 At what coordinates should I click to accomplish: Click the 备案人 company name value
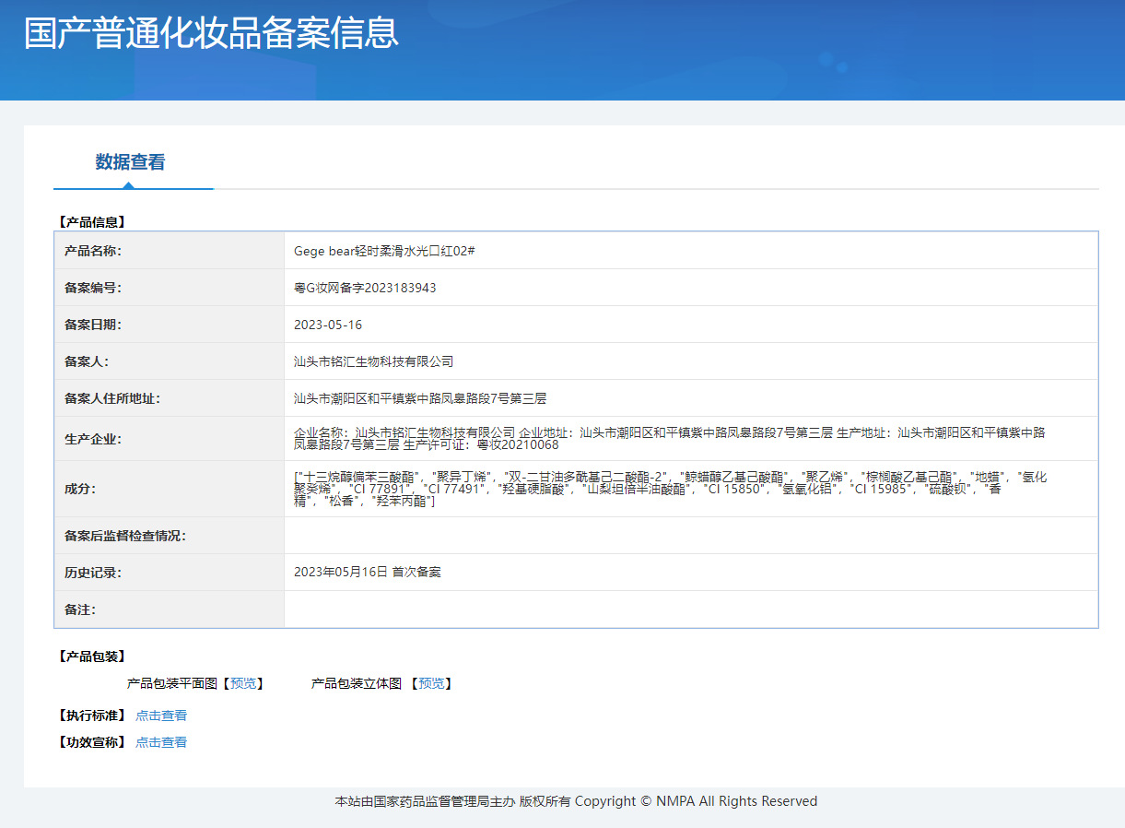373,361
